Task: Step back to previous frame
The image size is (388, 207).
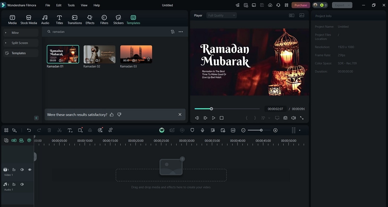Action: pyautogui.click(x=197, y=118)
